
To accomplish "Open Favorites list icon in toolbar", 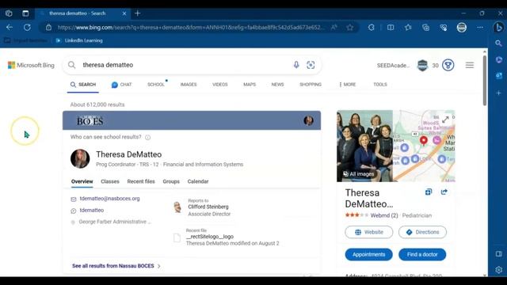I will (408, 28).
